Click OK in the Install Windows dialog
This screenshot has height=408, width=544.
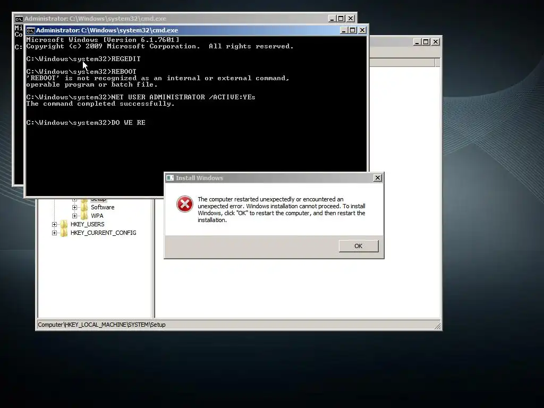359,246
